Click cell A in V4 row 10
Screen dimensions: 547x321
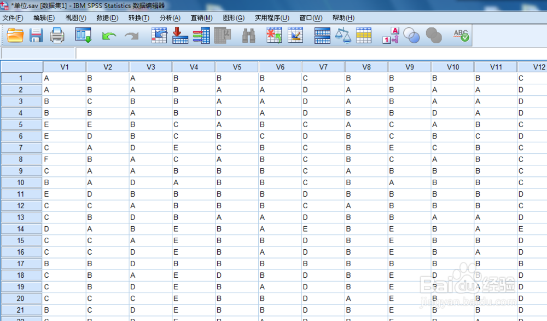click(x=194, y=182)
